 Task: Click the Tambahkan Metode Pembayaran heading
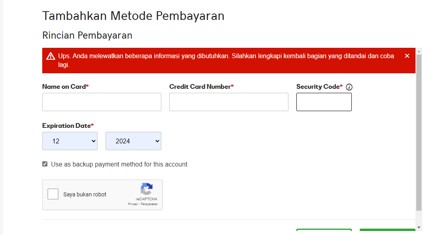pos(133,16)
